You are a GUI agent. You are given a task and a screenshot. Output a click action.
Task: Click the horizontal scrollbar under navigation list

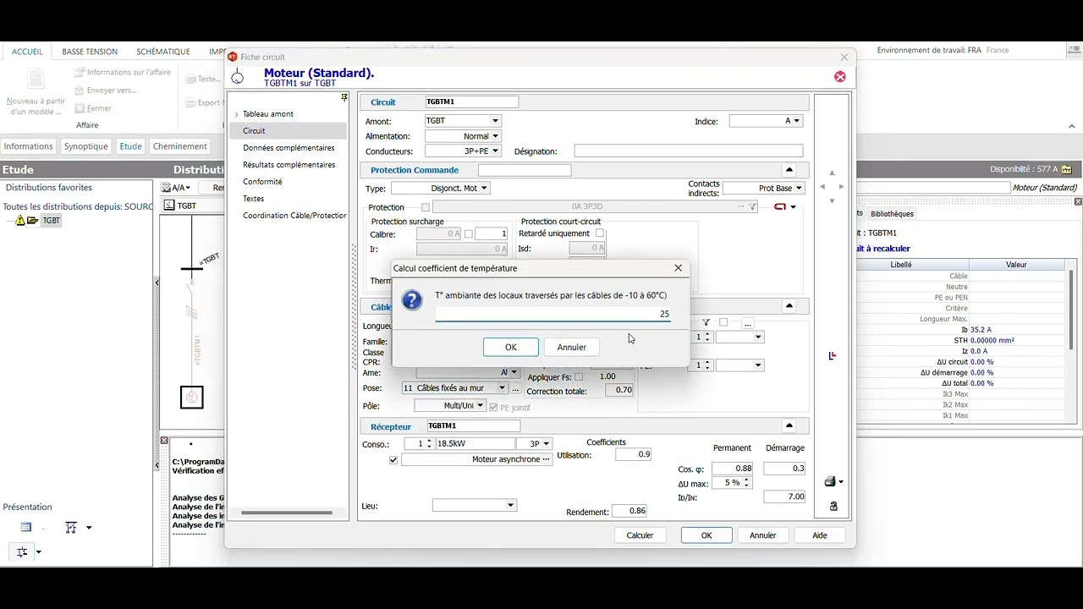(x=287, y=513)
